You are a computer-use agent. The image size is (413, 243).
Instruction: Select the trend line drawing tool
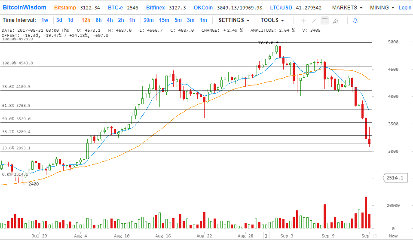pyautogui.click(x=314, y=21)
